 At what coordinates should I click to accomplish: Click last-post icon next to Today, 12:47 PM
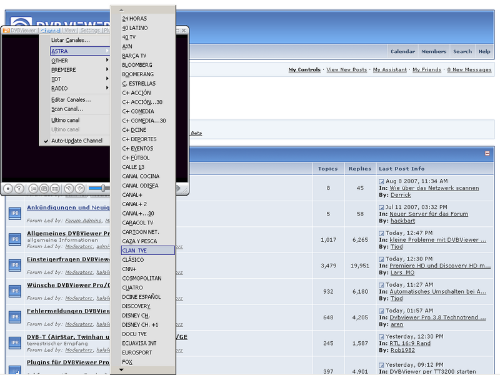(x=381, y=233)
